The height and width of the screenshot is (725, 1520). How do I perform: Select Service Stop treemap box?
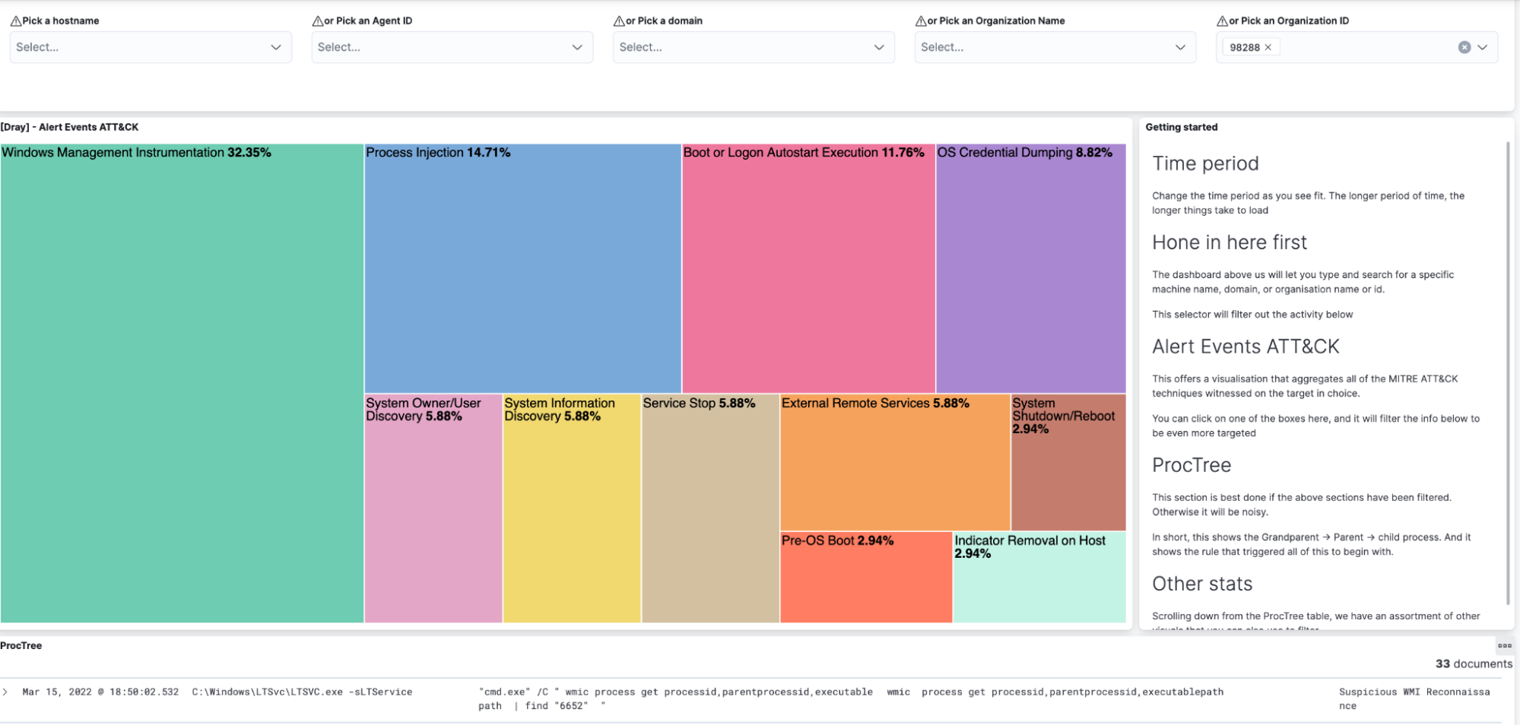click(711, 508)
